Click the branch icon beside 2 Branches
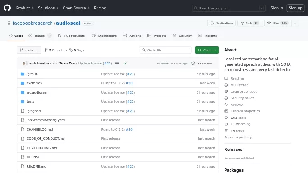308x173 pixels. point(46,50)
